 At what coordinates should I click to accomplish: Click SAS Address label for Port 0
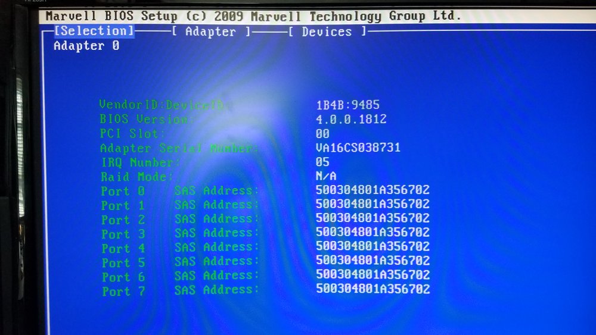point(217,190)
